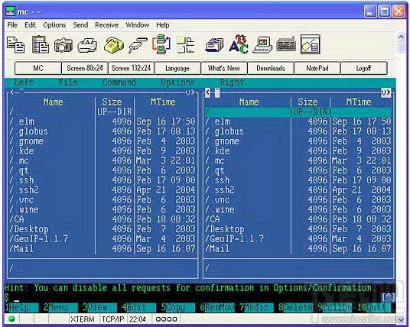Click the printer icon in toolbar

coord(87,45)
